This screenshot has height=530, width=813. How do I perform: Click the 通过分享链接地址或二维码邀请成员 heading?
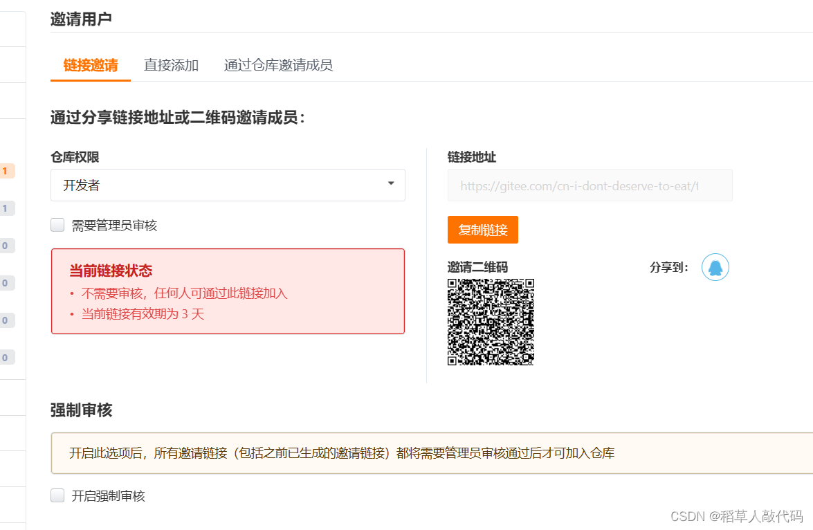(x=177, y=118)
